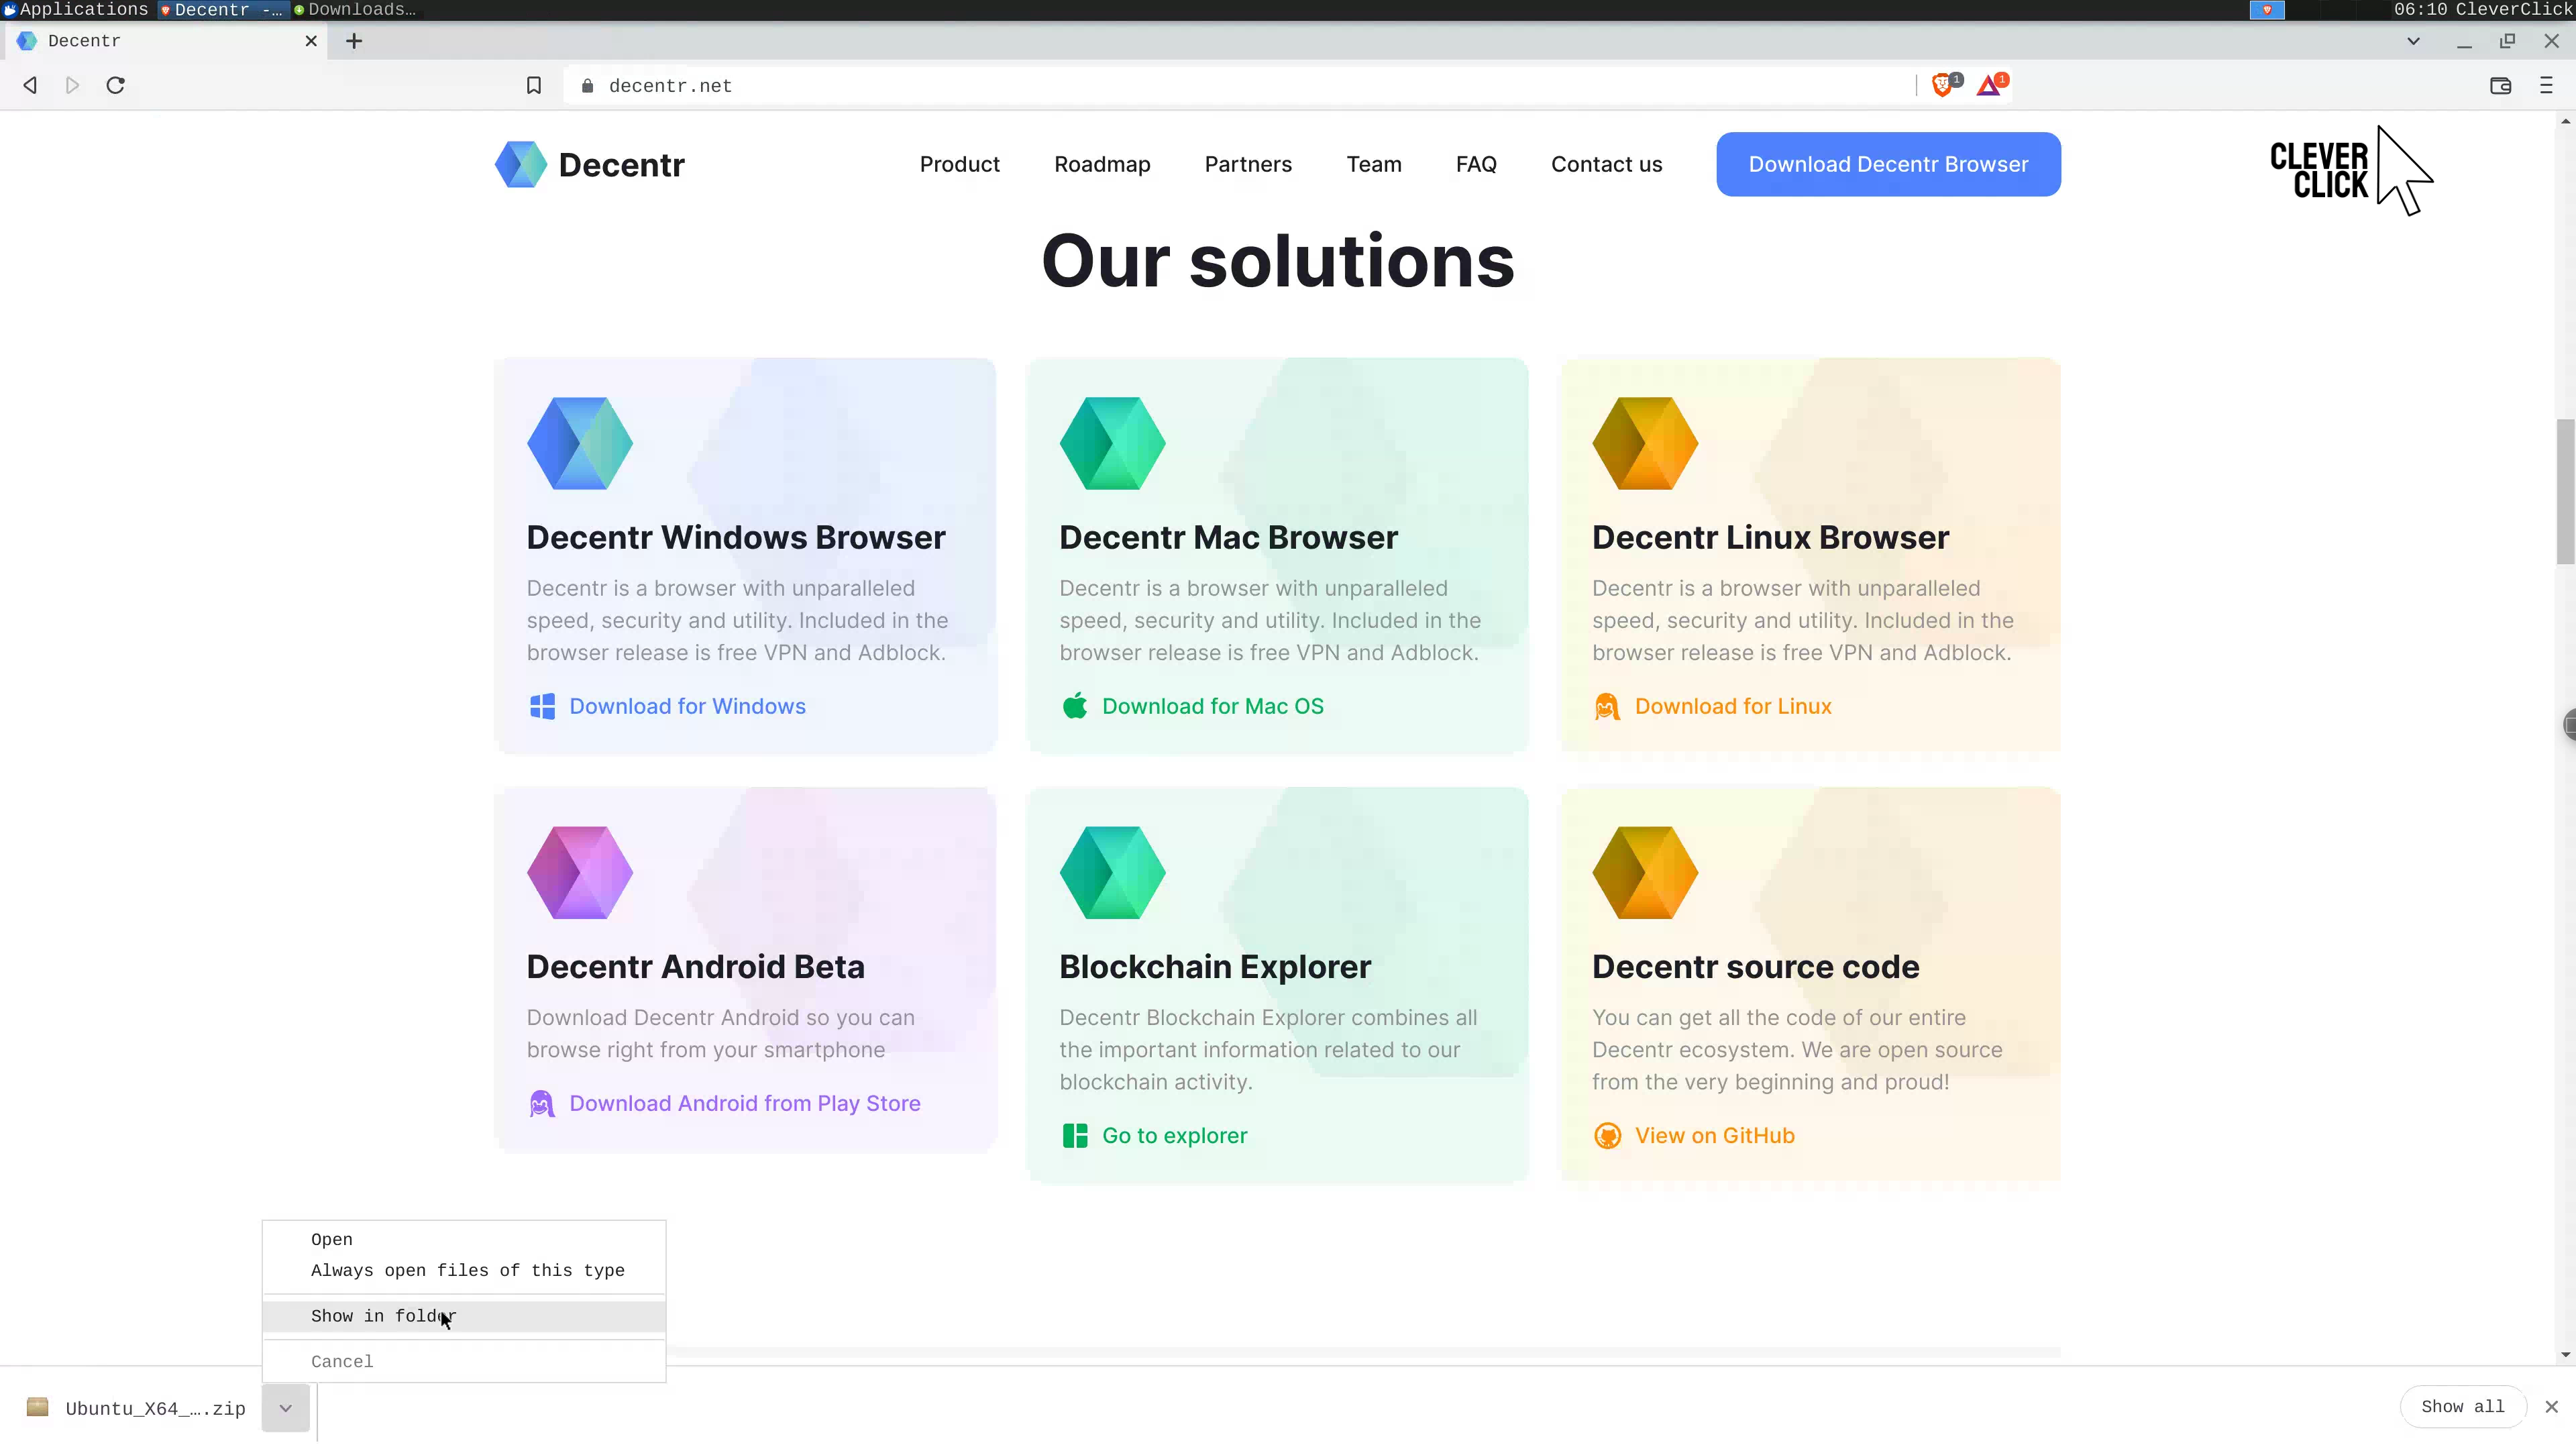The width and height of the screenshot is (2576, 1449).
Task: Choose Always open files of this type
Action: point(467,1270)
